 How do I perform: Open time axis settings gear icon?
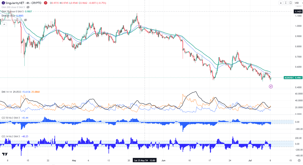(299, 160)
